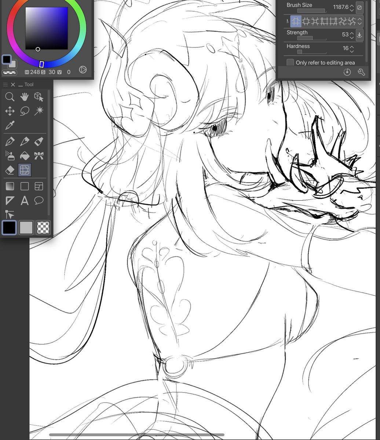Choose the Push liquify mode
Screen dimensions: 380x440
tap(296, 21)
